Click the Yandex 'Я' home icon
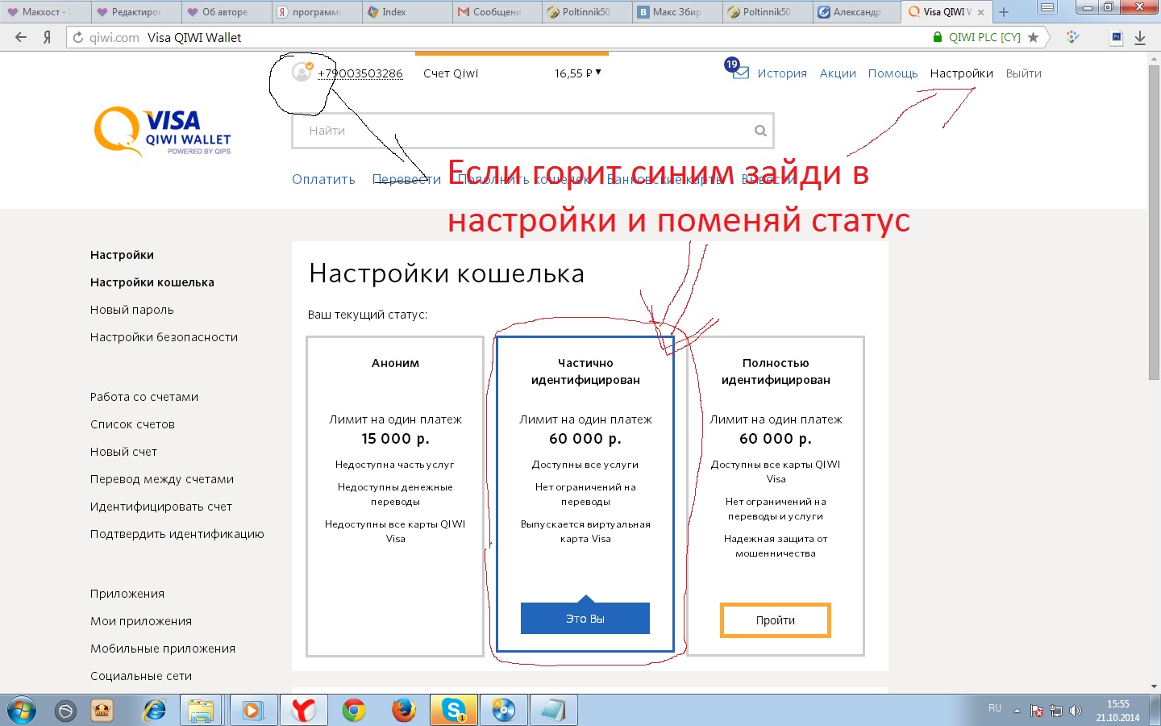This screenshot has height=726, width=1161. click(x=48, y=37)
